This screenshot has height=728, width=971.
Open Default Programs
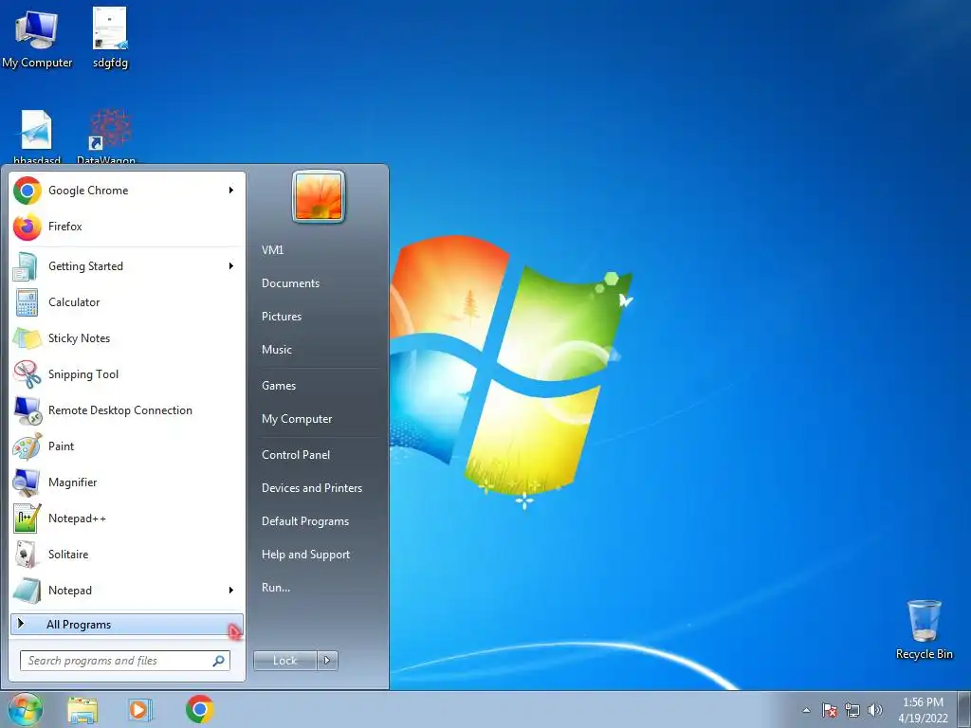(x=305, y=521)
